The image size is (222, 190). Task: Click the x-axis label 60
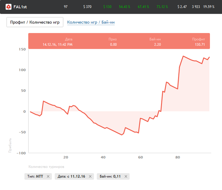(x=140, y=157)
